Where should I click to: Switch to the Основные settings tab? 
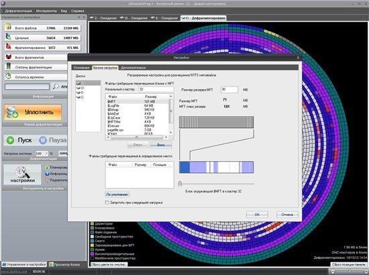tap(81, 68)
